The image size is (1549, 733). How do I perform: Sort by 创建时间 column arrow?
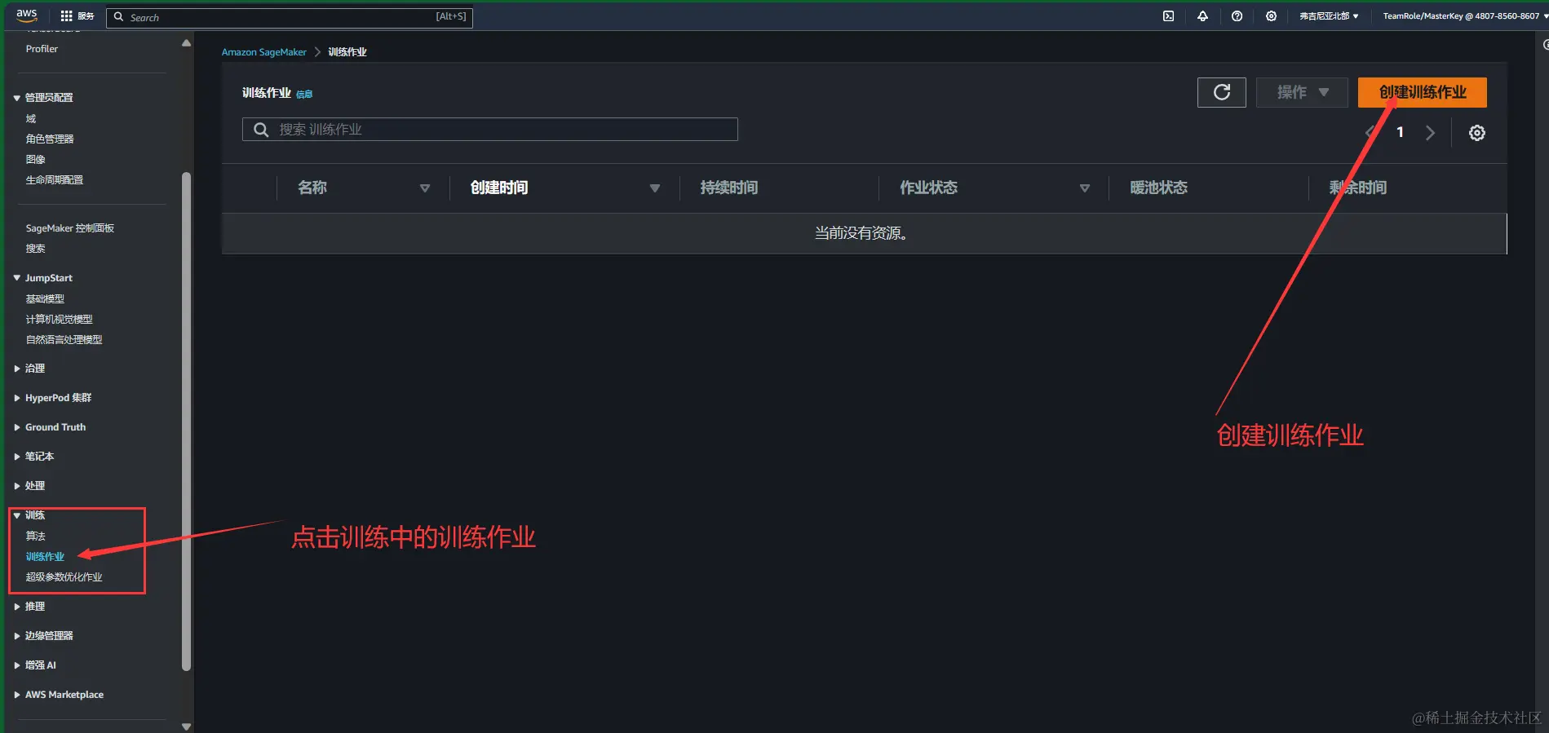(x=654, y=188)
